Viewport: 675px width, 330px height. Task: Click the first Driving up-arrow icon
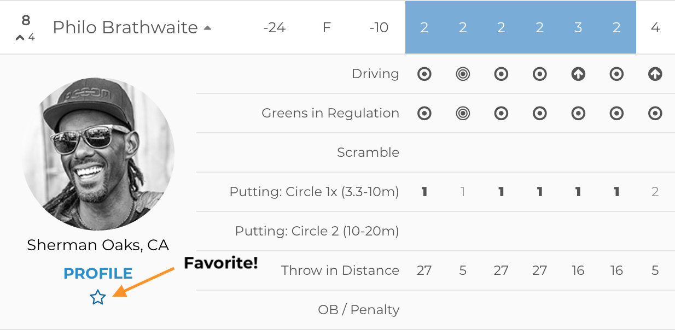[x=578, y=74]
